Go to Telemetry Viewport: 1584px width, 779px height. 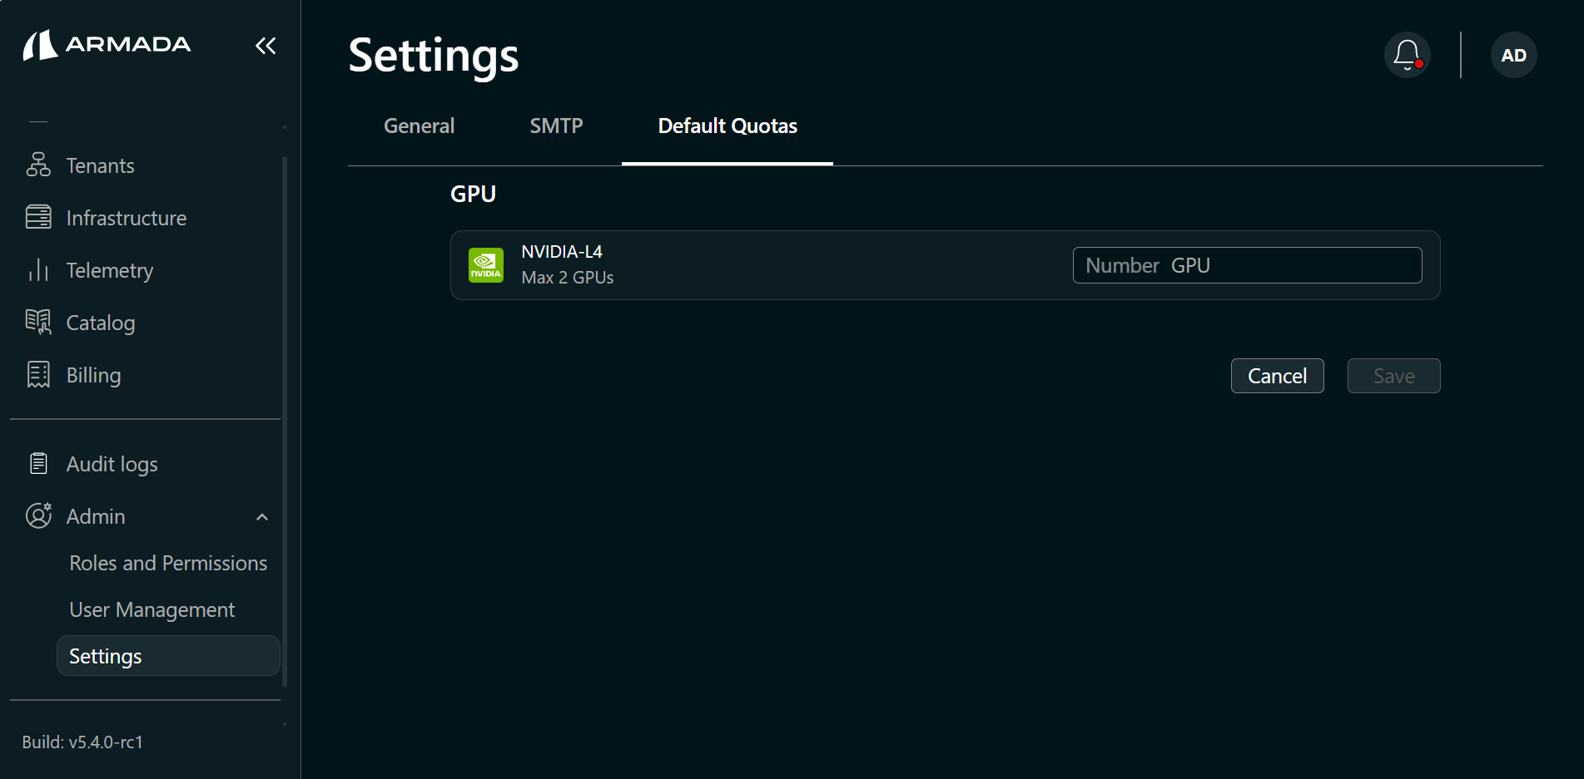(x=110, y=270)
